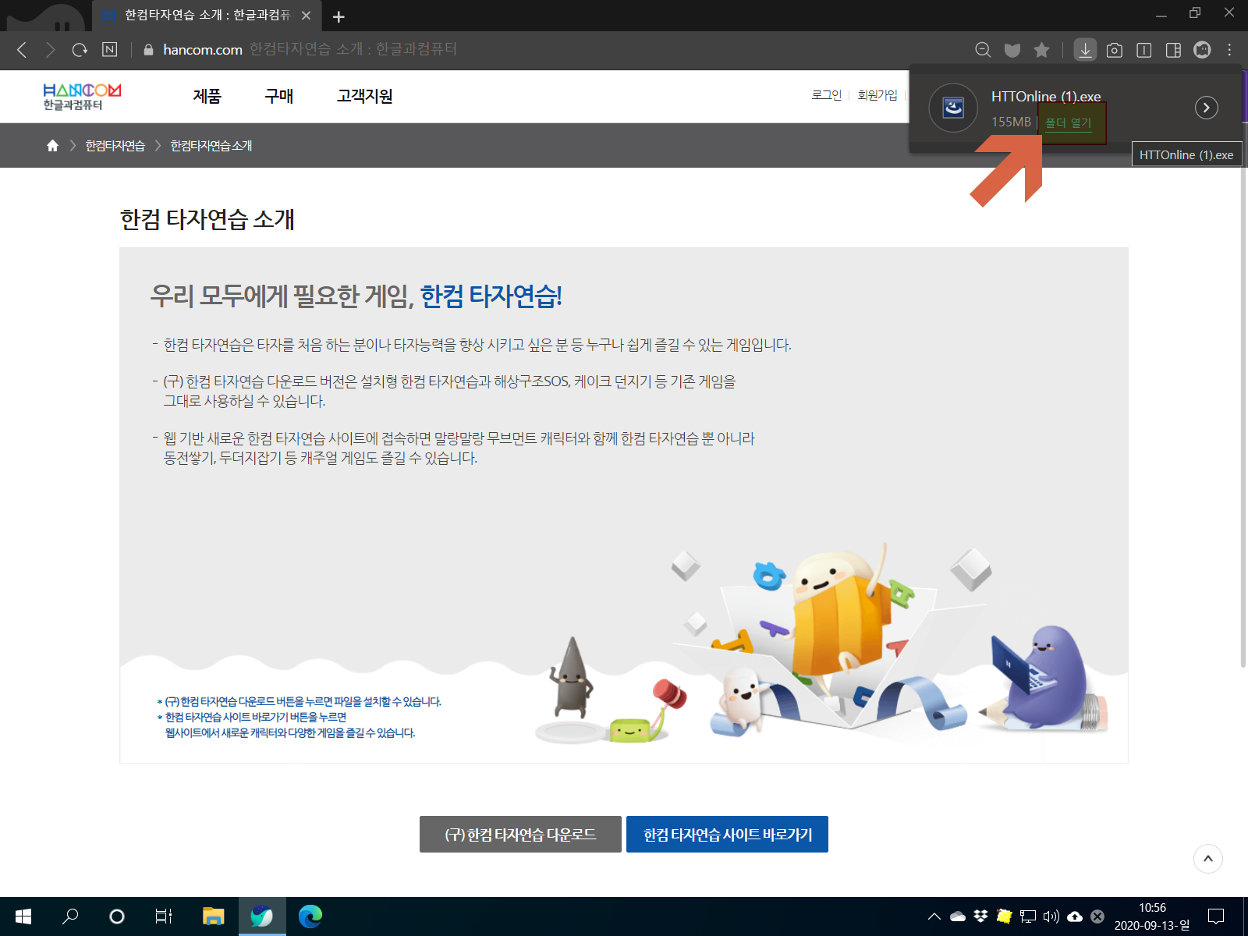Go back to the previous page

click(22, 50)
